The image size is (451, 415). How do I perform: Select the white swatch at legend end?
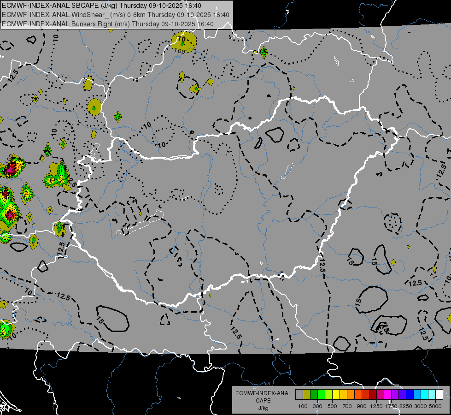point(439,395)
